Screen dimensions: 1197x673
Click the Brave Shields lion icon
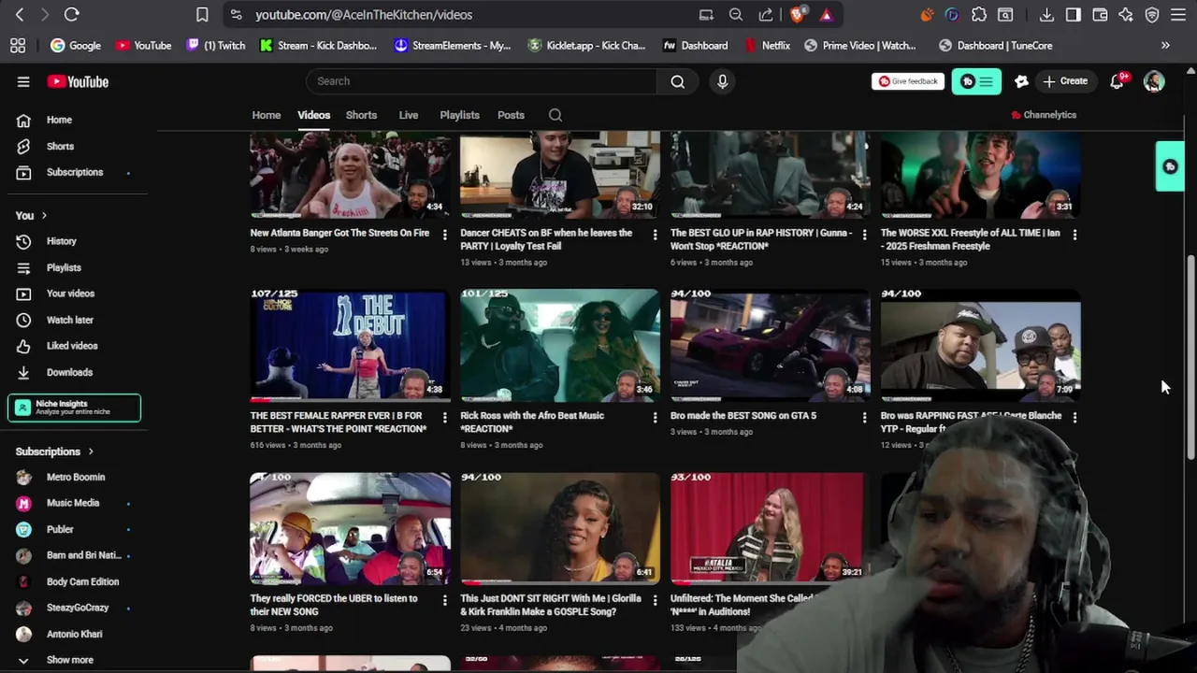click(798, 14)
